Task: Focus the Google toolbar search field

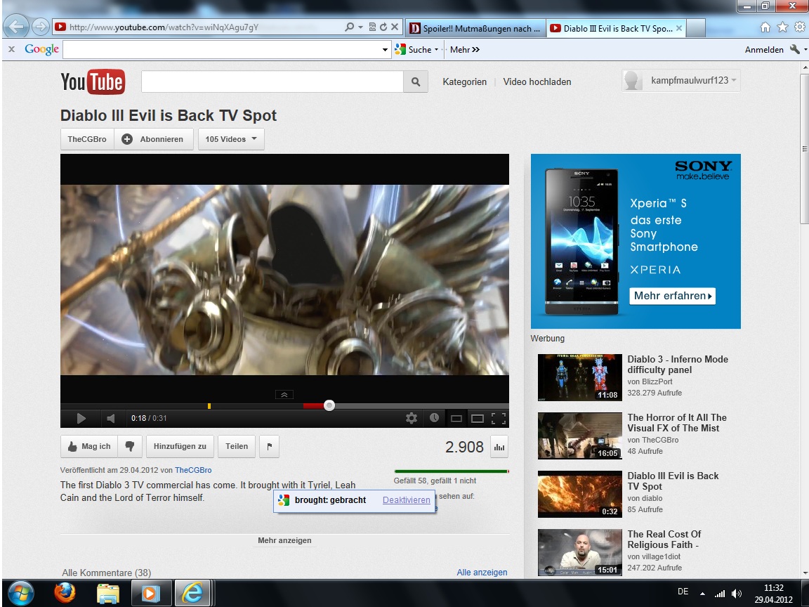Action: tap(222, 50)
